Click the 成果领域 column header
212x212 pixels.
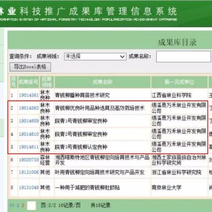(47, 82)
